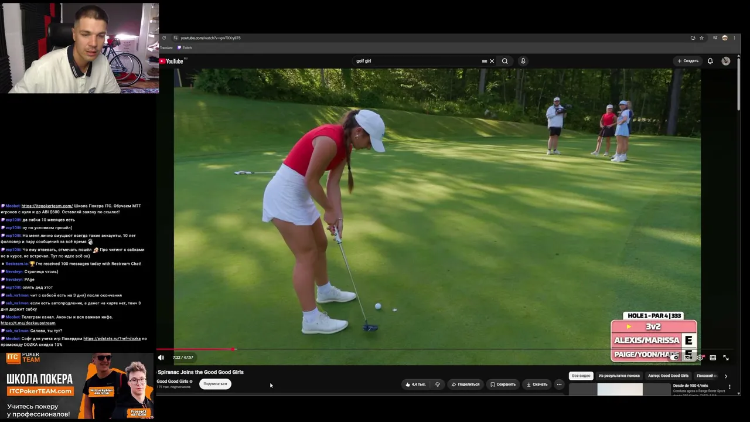
Task: Mute the video with the speaker icon
Action: point(161,358)
